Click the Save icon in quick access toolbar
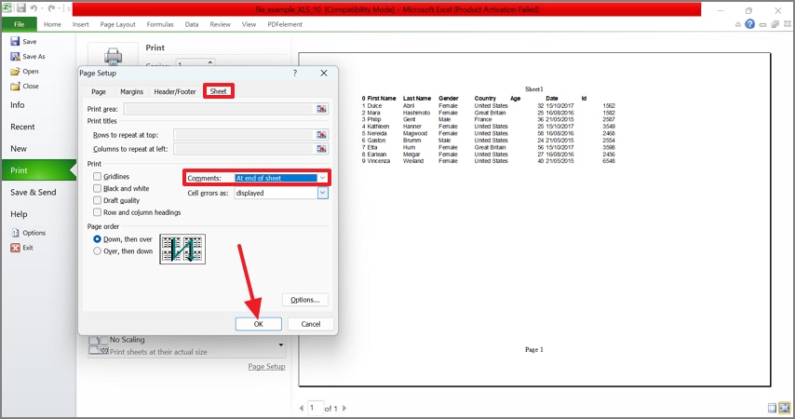 tap(21, 8)
